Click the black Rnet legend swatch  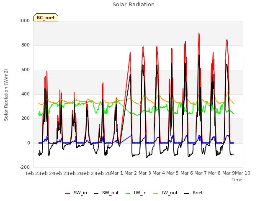[x=187, y=193]
